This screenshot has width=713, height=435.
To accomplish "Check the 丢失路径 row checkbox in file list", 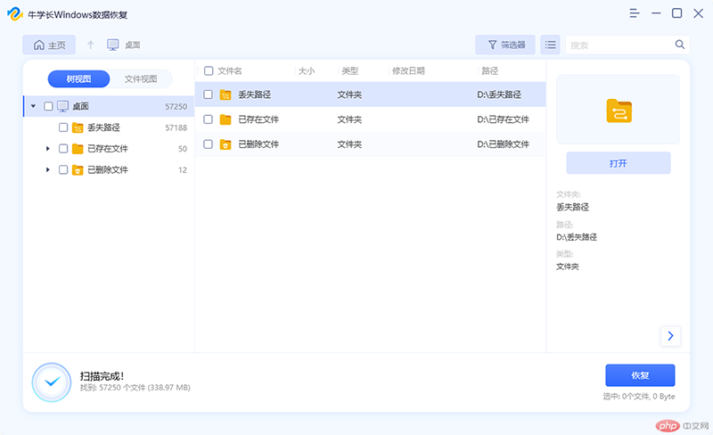I will 208,94.
